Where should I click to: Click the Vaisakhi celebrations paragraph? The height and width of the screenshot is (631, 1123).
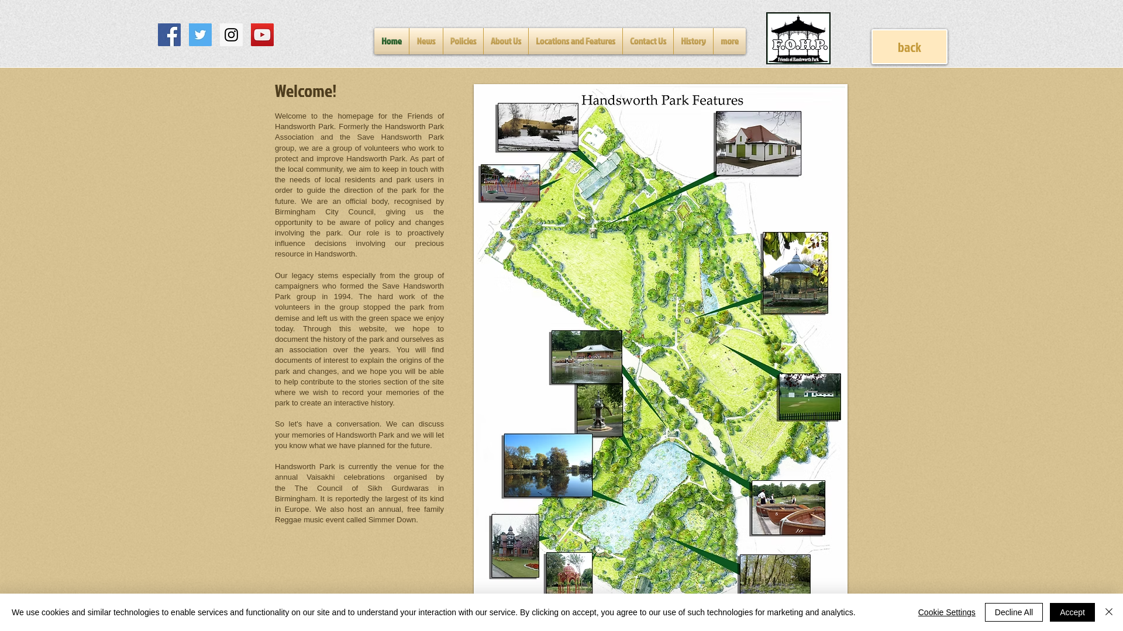pyautogui.click(x=359, y=493)
